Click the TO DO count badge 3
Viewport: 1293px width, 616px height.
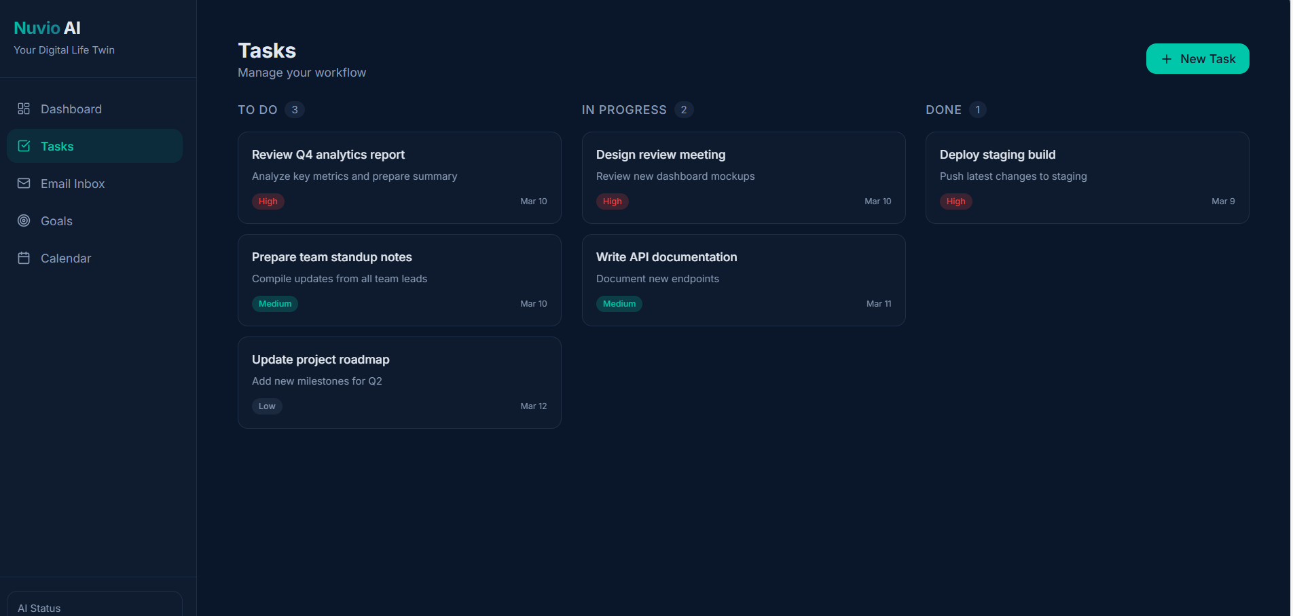pyautogui.click(x=295, y=110)
